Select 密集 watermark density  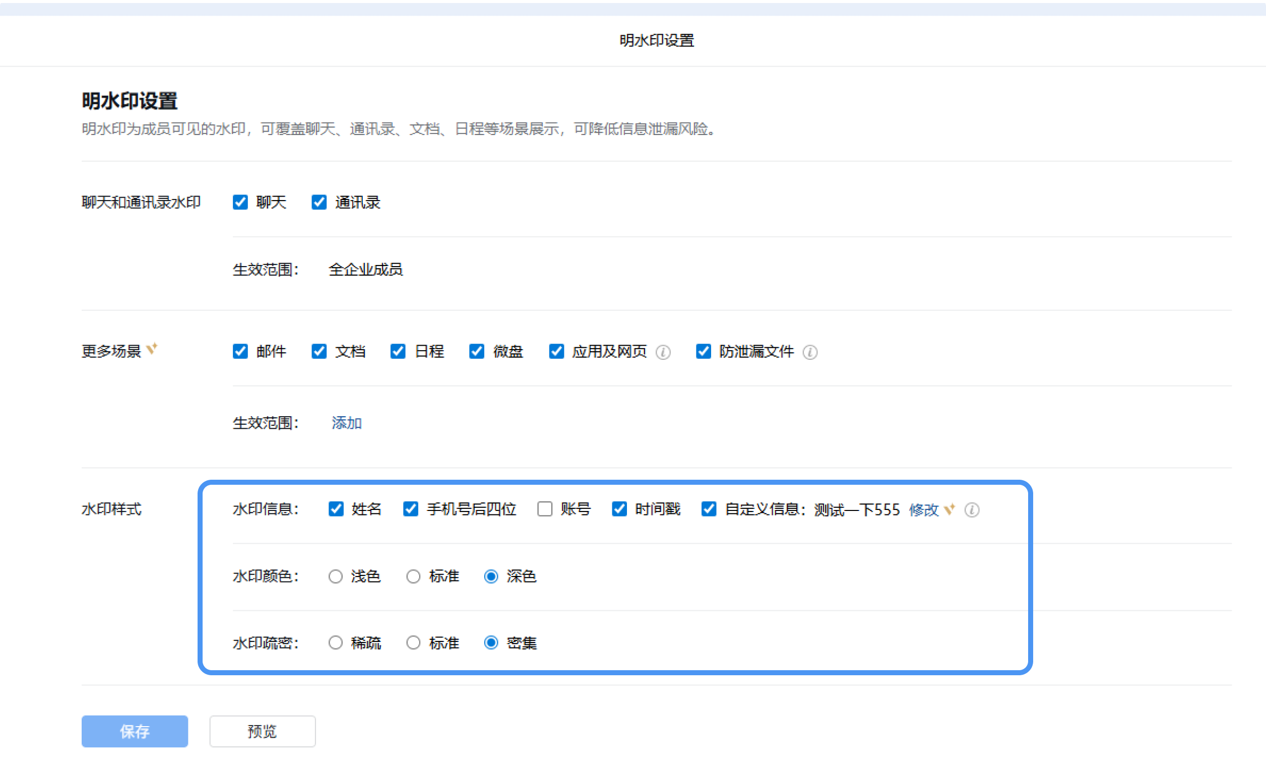(491, 643)
